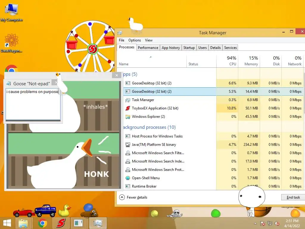Launch Chrome from the taskbar
This screenshot has width=305, height=229.
coord(42,223)
